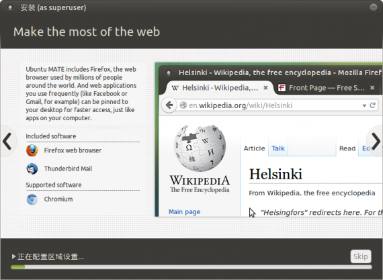
Task: Click Chromium label
Action: pyautogui.click(x=58, y=199)
